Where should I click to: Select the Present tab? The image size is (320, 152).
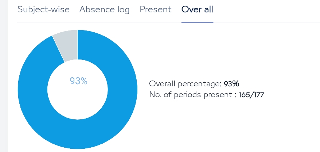click(155, 9)
